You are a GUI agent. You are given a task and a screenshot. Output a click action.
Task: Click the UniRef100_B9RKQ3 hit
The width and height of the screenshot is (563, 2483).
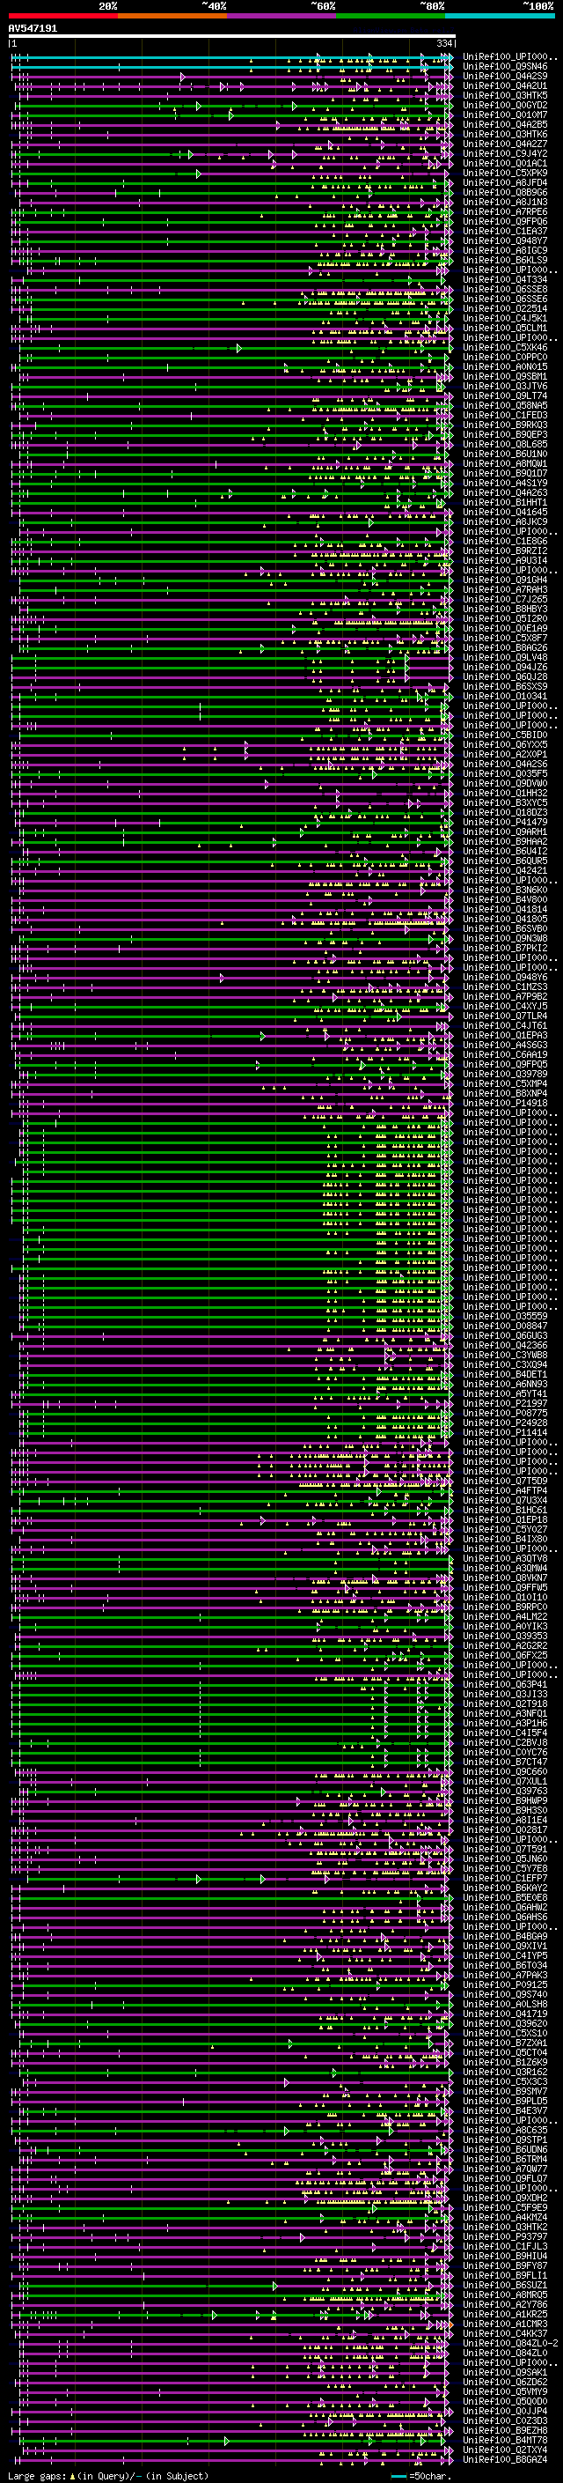point(505,425)
